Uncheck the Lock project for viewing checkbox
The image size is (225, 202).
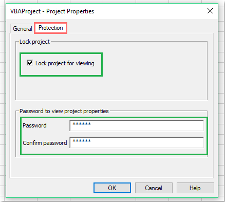[30, 63]
